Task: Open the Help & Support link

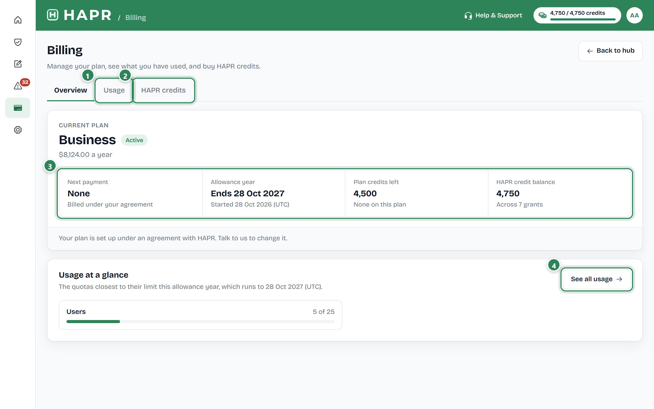Action: coord(493,15)
